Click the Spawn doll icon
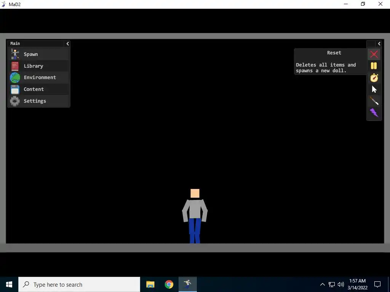 [x=15, y=54]
